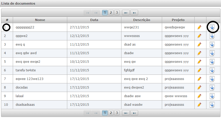The height and width of the screenshot is (118, 221).
Task: Click the 'Lista de documentos' panel title
Action: tap(18, 3)
